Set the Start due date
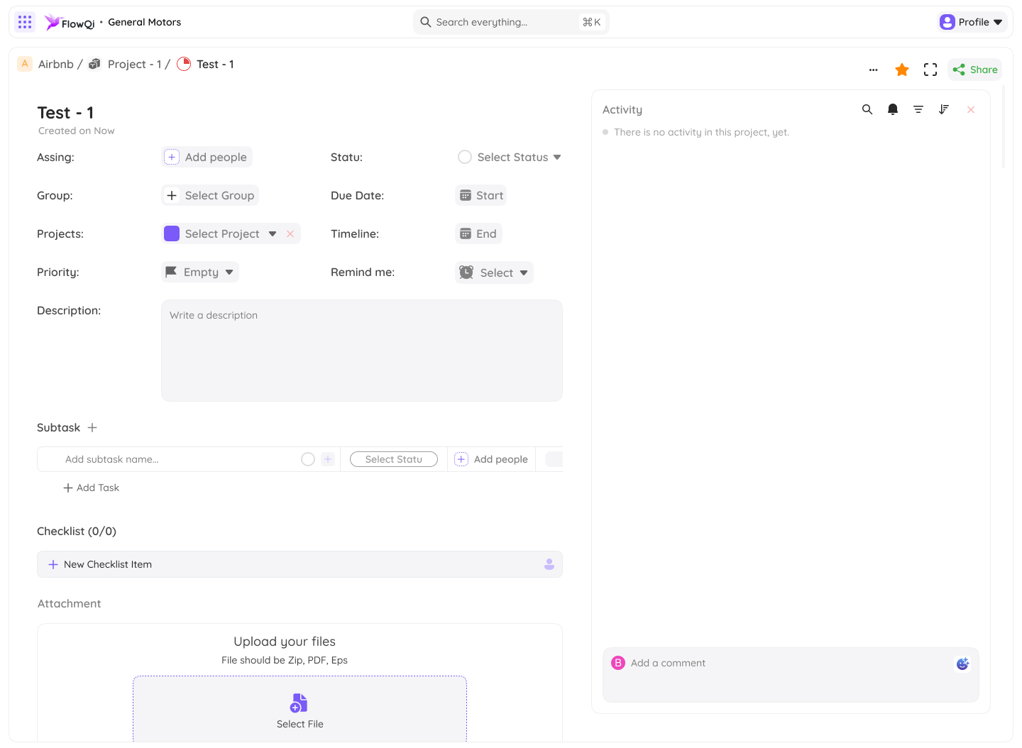This screenshot has height=748, width=1022. click(481, 195)
